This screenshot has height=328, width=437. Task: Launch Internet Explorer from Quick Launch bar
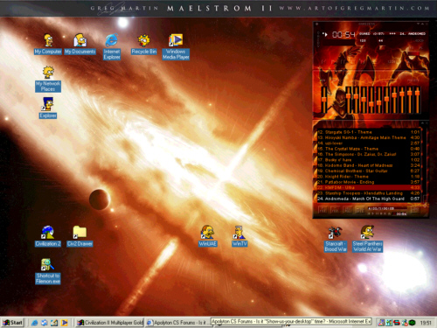[34, 323]
